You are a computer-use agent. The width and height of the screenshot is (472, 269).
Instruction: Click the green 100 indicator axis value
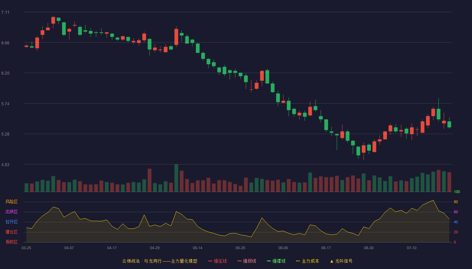[457, 192]
